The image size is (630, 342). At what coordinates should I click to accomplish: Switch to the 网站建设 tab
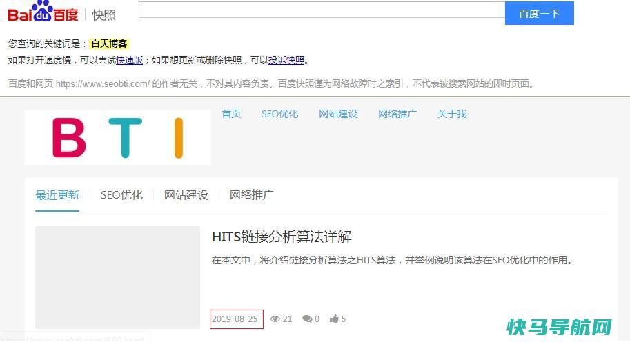(x=186, y=195)
